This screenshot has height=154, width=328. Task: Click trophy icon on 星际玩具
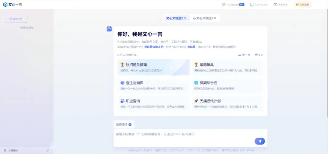pos(196,65)
